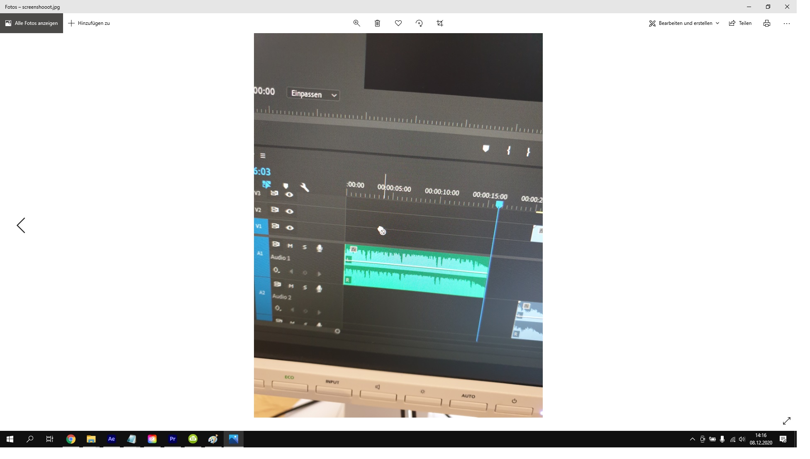810x459 pixels.
Task: Open Google Chrome from the taskbar
Action: [x=71, y=439]
